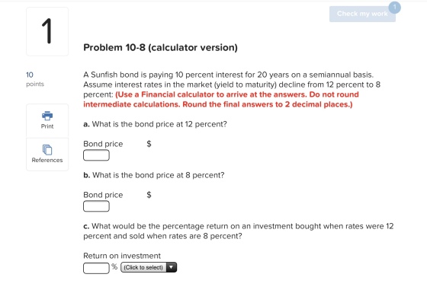This screenshot has height=287, width=427.
Task: Click question a about 12 percent price
Action: click(x=155, y=124)
